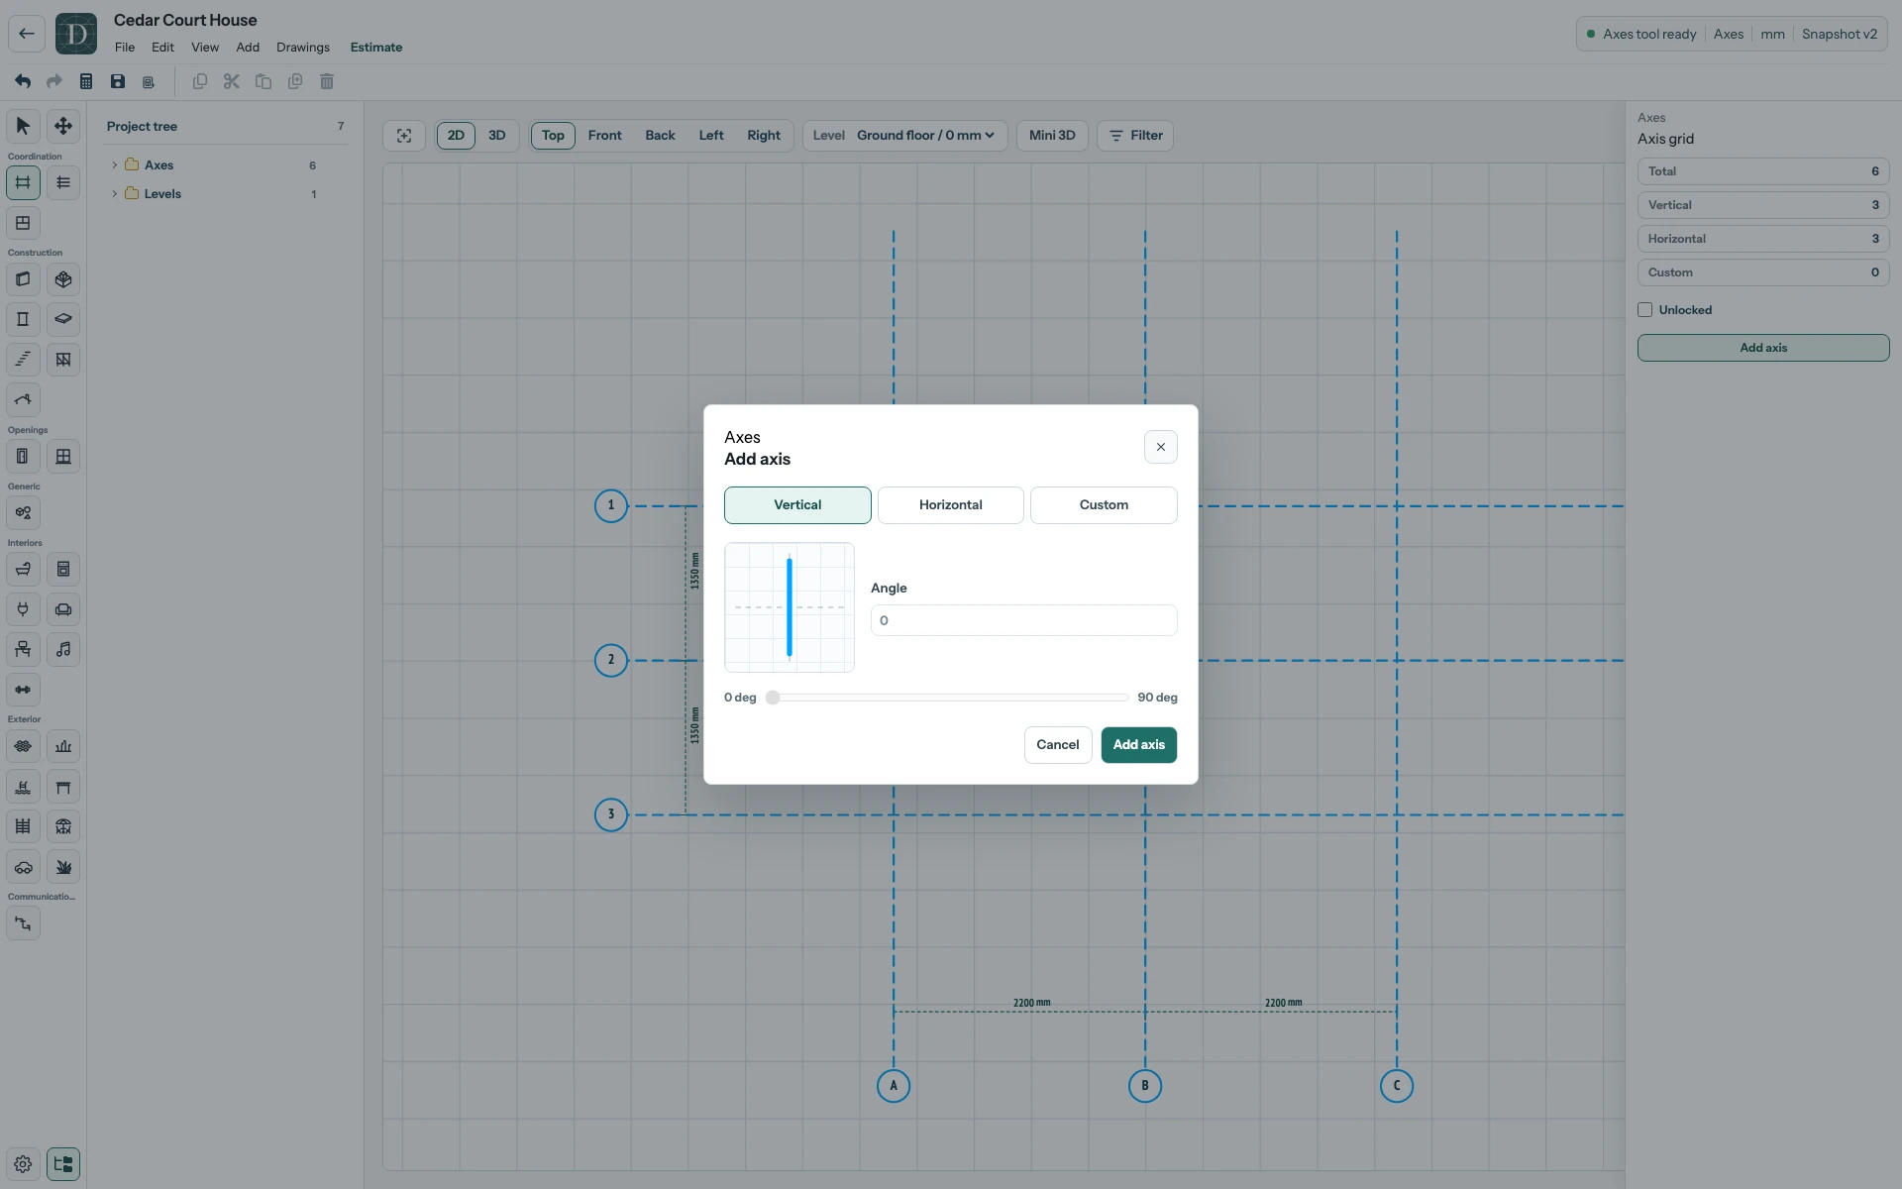Image resolution: width=1902 pixels, height=1189 pixels.
Task: Toggle the Mini 3D preview
Action: 1052,136
